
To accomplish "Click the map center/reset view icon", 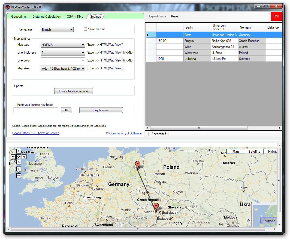I will pos(19,157).
